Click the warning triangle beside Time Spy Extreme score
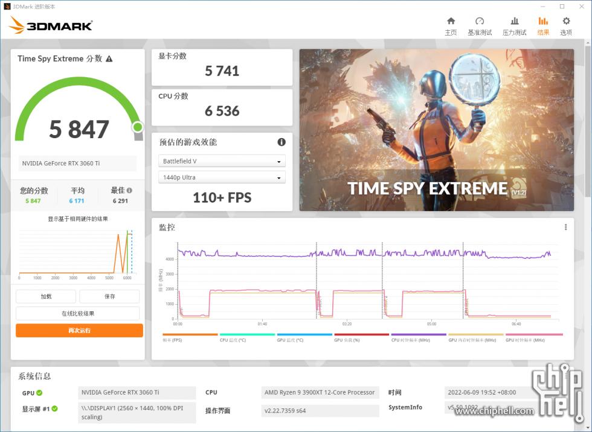This screenshot has width=592, height=432. (109, 59)
